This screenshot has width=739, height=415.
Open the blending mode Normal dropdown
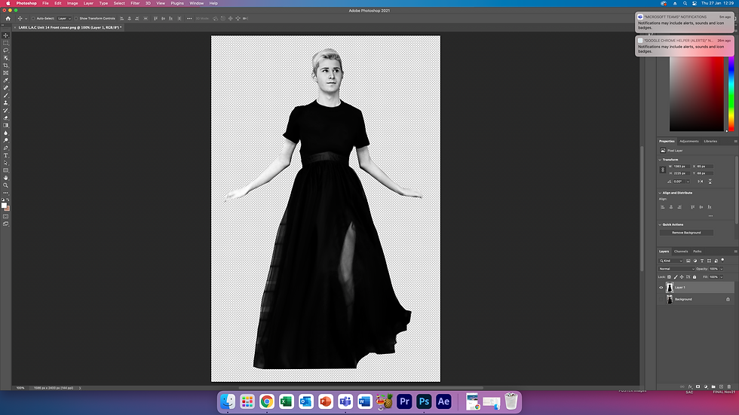click(676, 269)
